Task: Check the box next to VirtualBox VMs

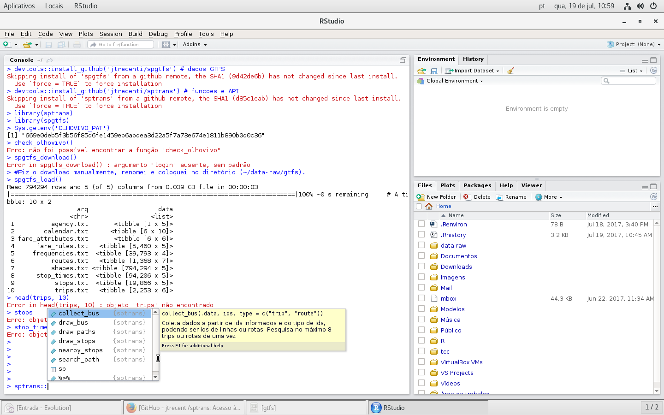Action: pos(421,362)
